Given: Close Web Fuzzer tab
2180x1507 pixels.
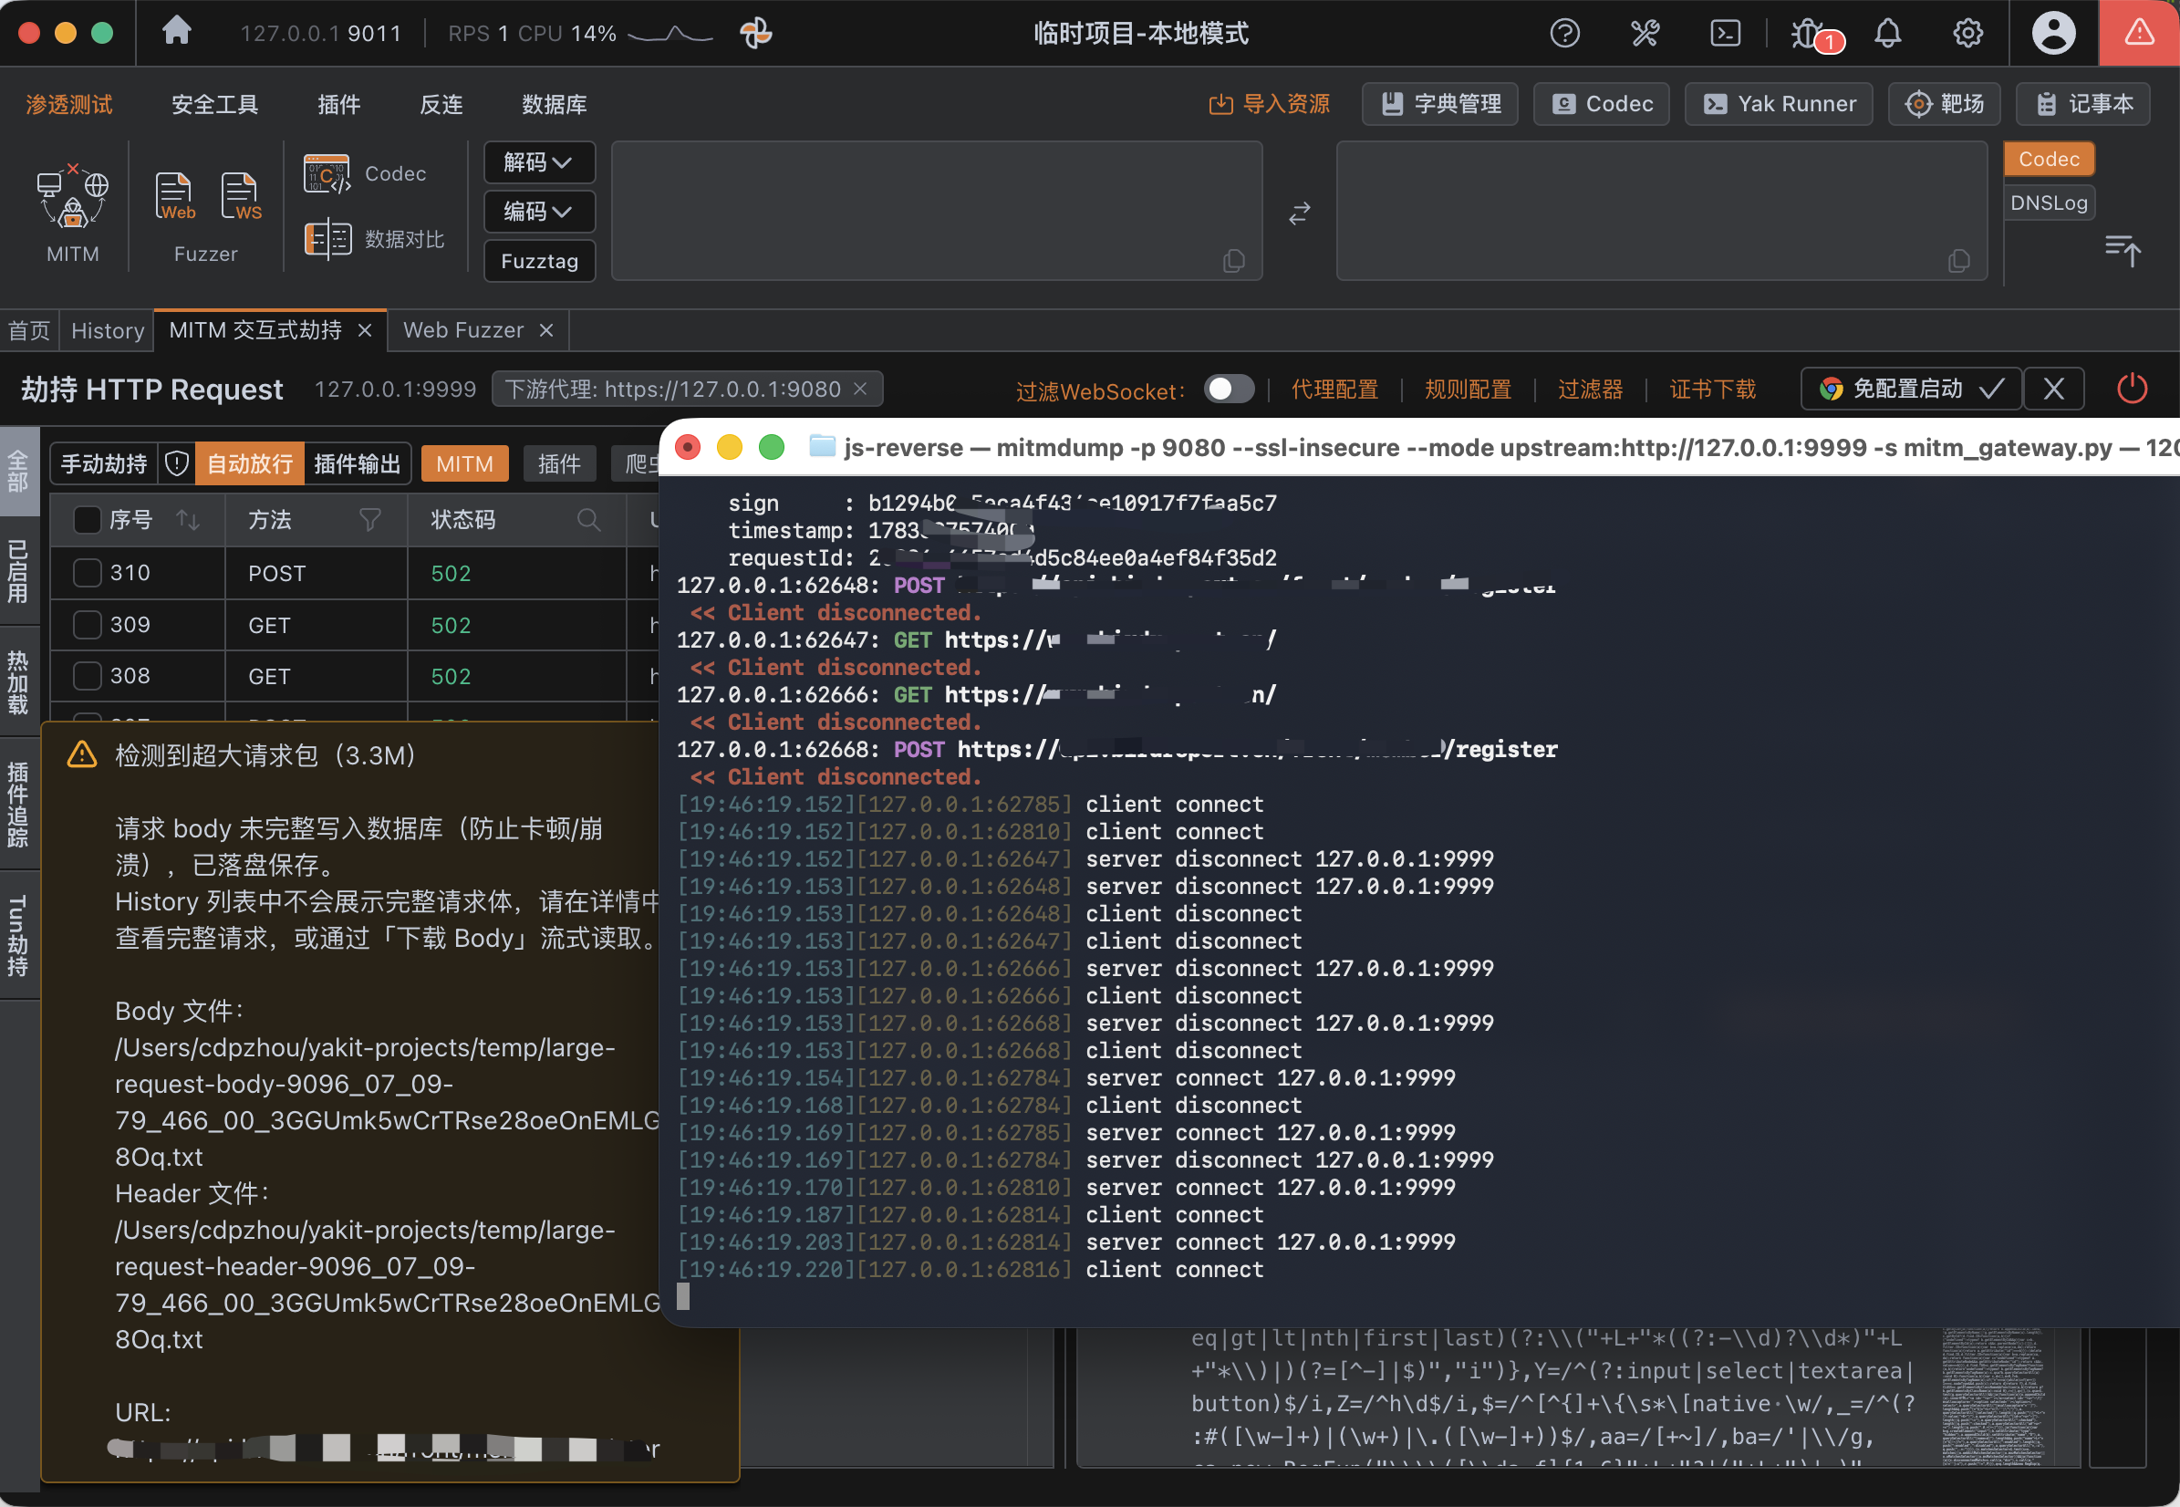Looking at the screenshot, I should tap(545, 330).
